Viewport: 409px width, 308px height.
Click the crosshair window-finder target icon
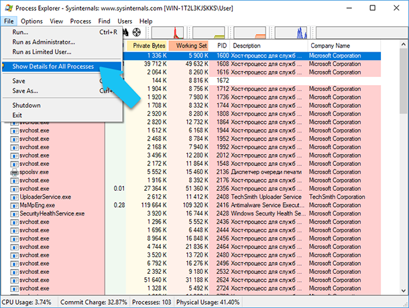click(137, 32)
